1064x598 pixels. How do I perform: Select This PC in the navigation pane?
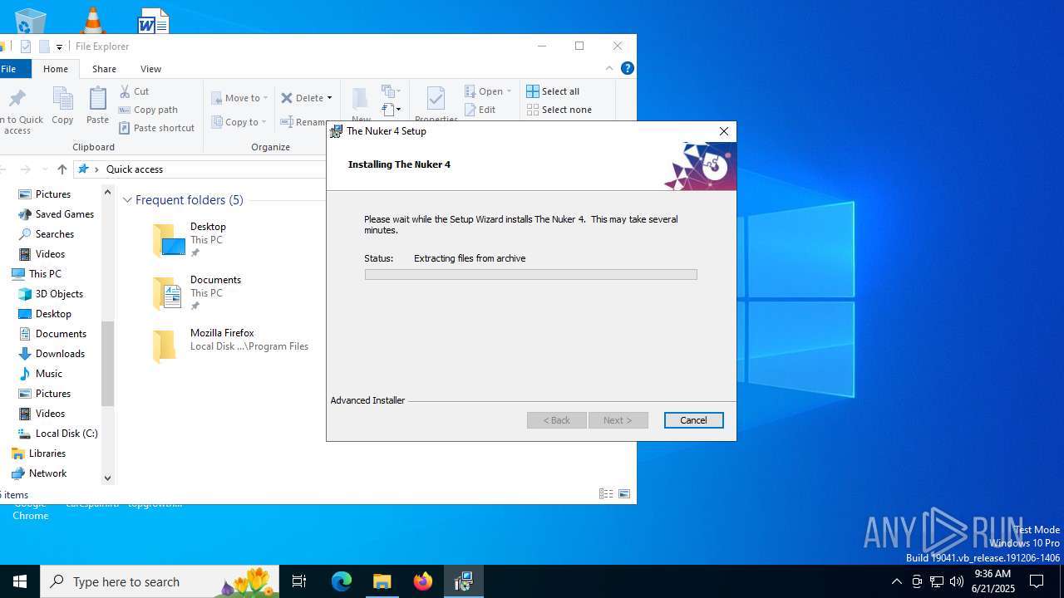coord(37,274)
